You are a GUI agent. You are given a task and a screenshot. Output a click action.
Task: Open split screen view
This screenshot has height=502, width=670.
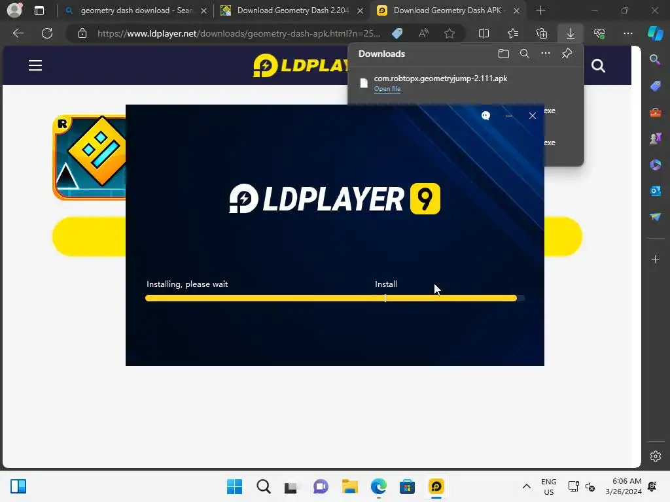click(484, 33)
